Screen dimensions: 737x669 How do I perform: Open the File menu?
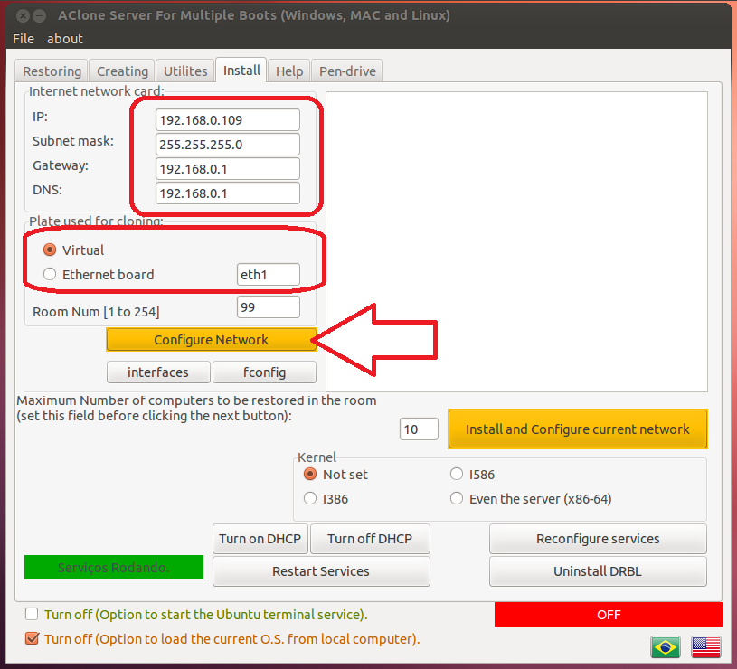(x=23, y=39)
